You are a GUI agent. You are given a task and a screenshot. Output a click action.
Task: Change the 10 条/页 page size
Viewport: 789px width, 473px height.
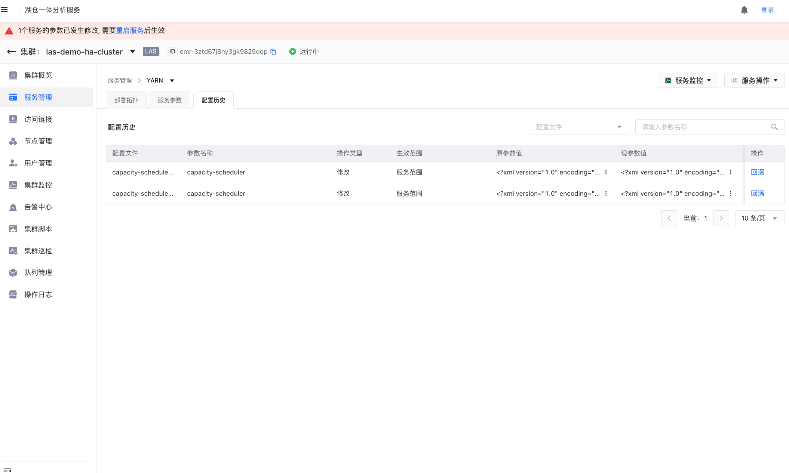point(759,218)
